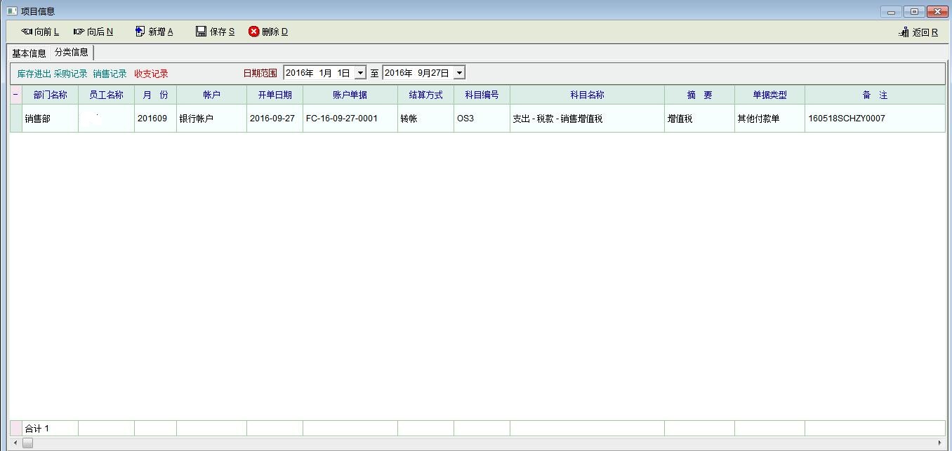Switch to the 基本信息 tab
This screenshot has height=451, width=952.
[29, 53]
